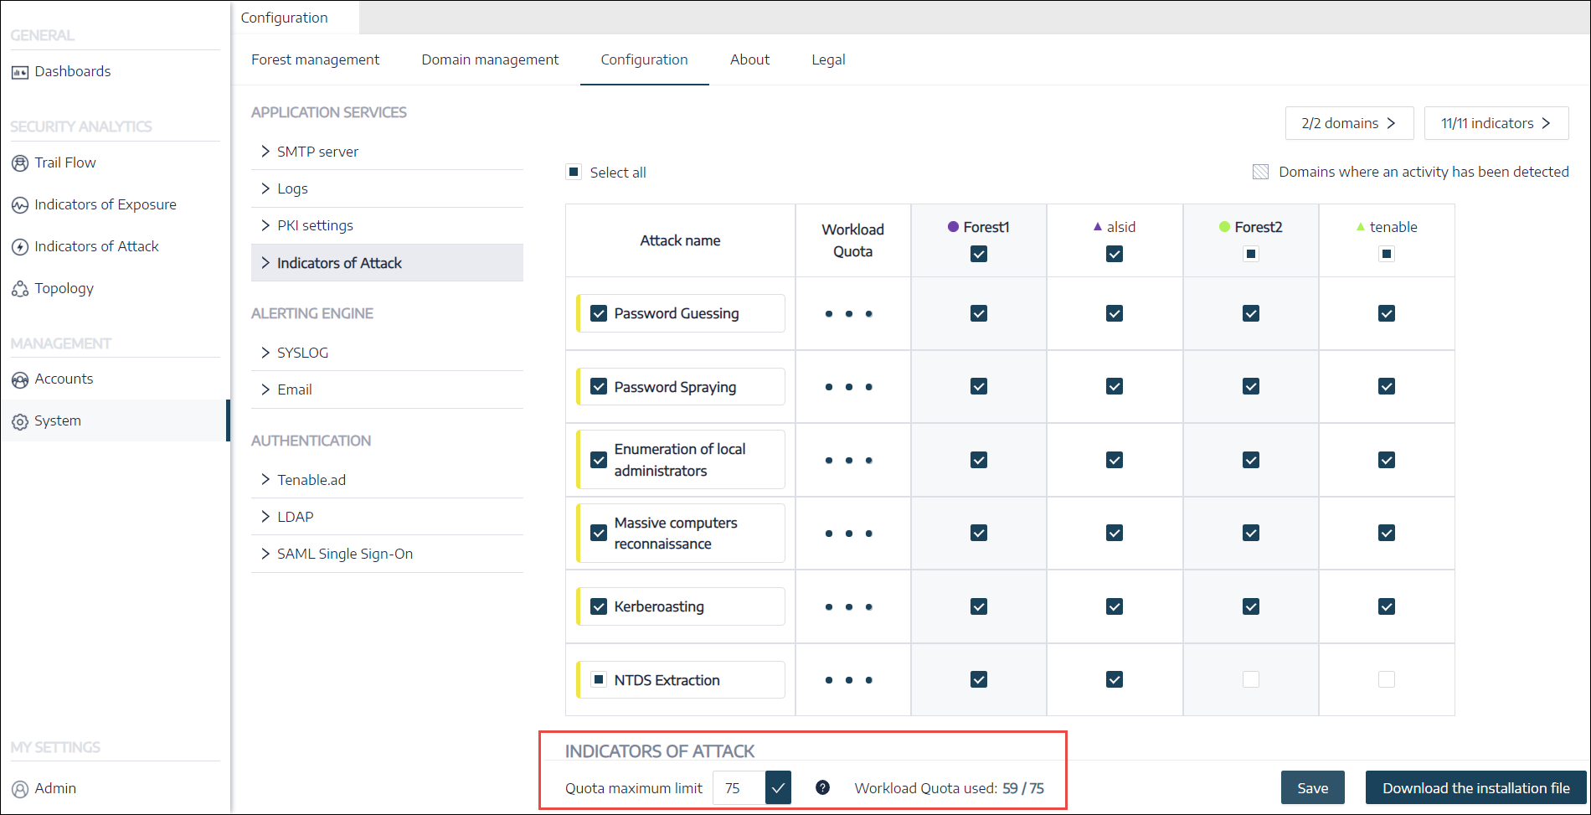The height and width of the screenshot is (815, 1591).
Task: Expand the Tenable.ad authentication section
Action: click(x=387, y=480)
